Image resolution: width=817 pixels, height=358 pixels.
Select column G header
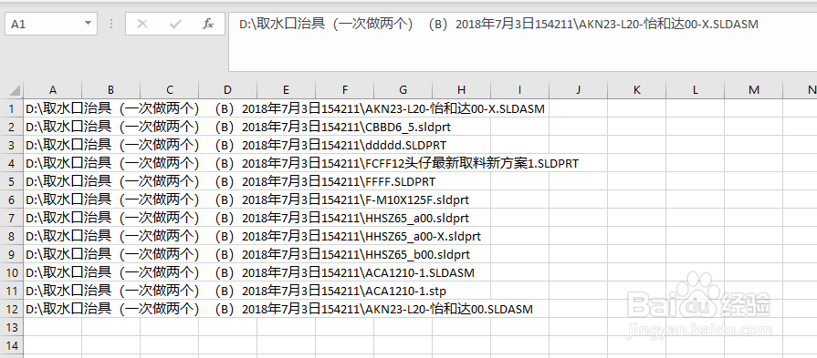coord(403,90)
